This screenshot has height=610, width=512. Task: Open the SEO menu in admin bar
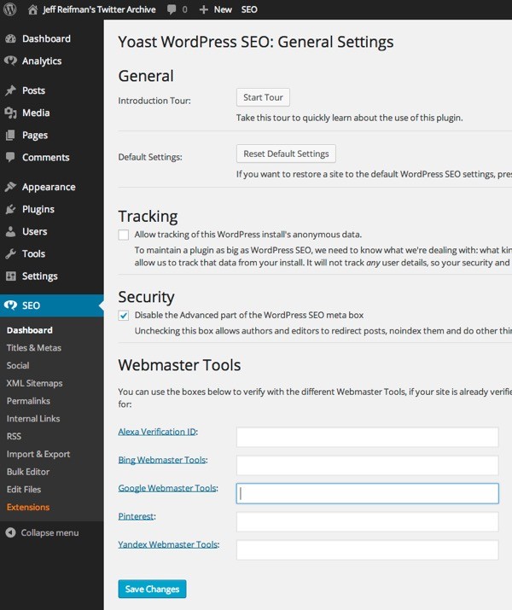249,9
